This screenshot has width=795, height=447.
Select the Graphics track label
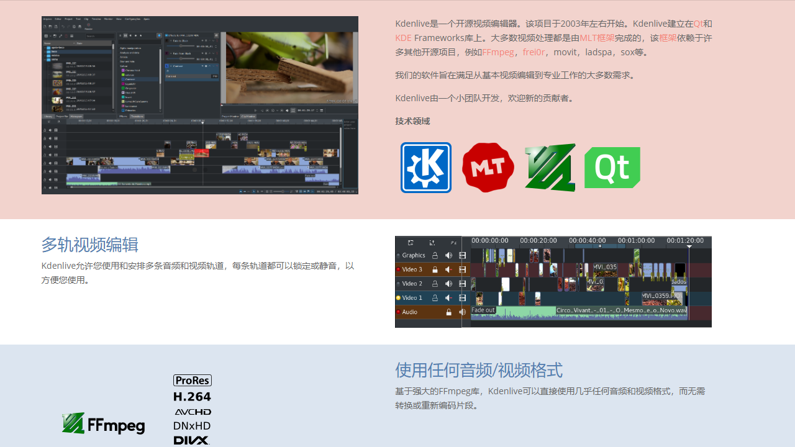414,255
